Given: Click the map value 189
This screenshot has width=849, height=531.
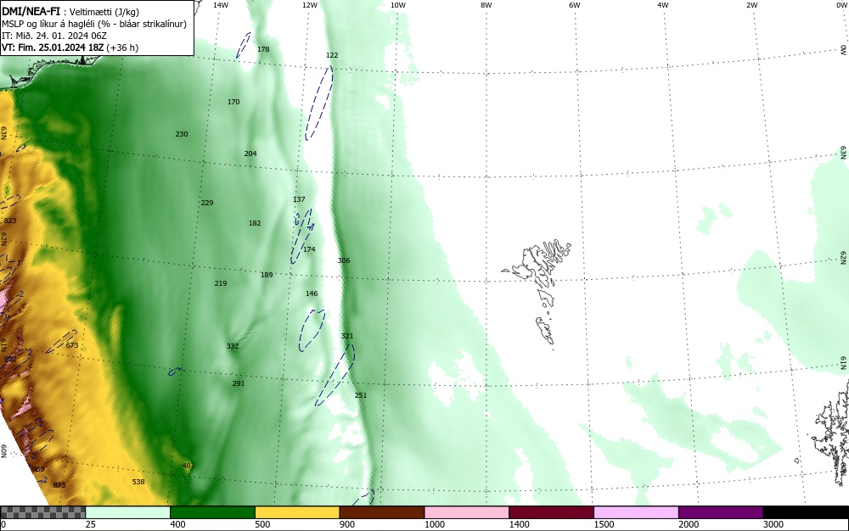Looking at the screenshot, I should click(267, 275).
